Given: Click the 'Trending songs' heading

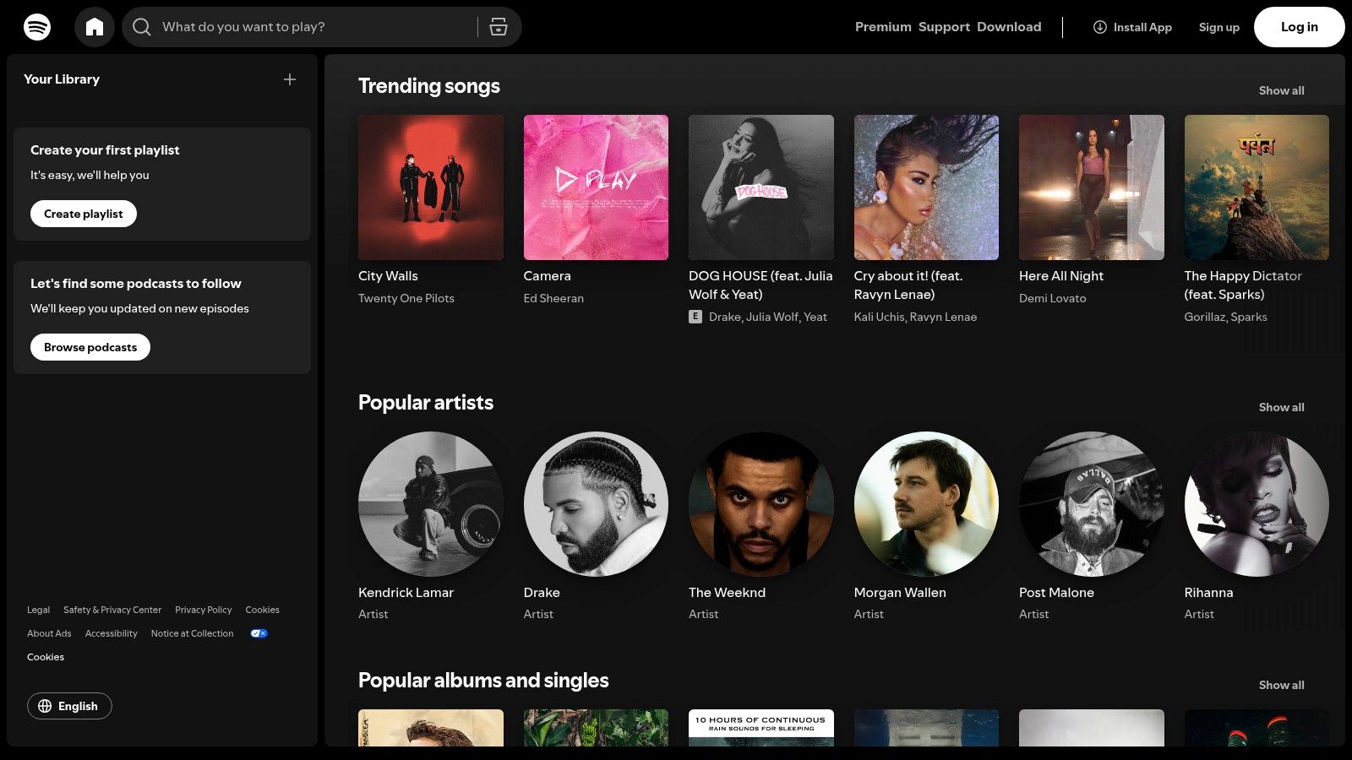Looking at the screenshot, I should tap(429, 86).
